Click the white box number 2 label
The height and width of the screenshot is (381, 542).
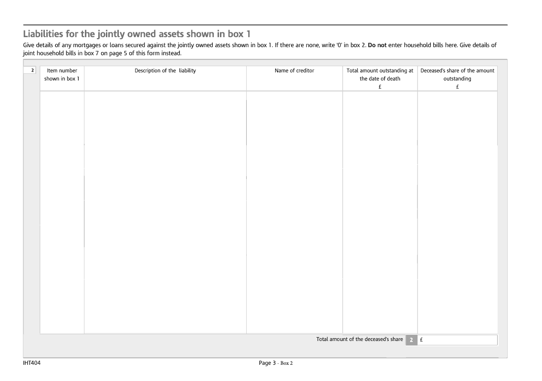click(30, 70)
